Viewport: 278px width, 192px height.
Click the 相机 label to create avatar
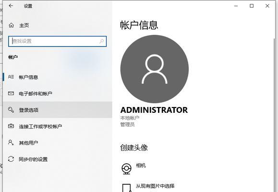tap(141, 166)
